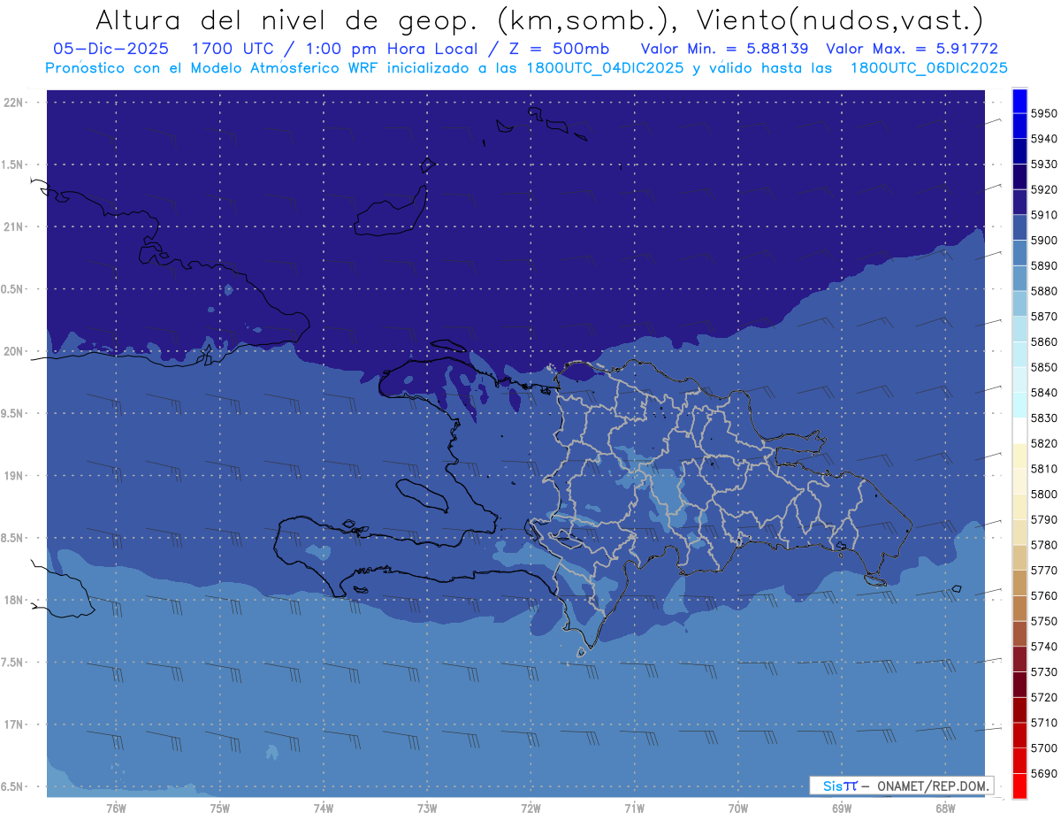Click the '21N' latitude label
The height and width of the screenshot is (820, 1061).
point(13,226)
